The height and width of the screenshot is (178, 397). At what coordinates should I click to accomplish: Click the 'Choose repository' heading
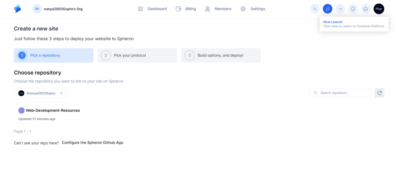37,73
